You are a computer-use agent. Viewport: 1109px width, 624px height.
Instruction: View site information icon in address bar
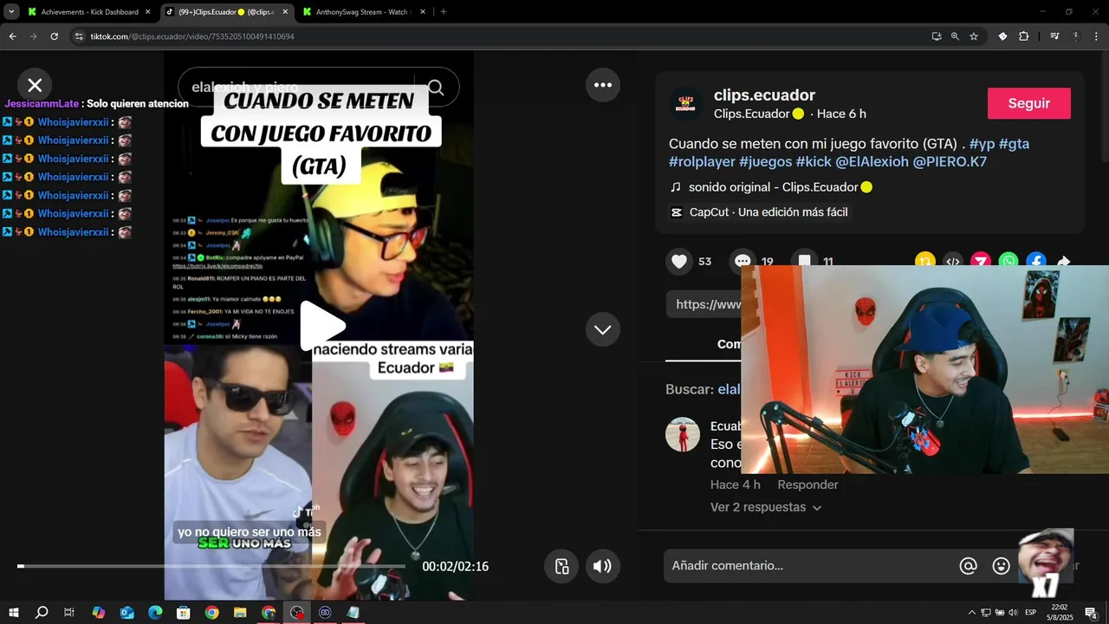tap(79, 36)
